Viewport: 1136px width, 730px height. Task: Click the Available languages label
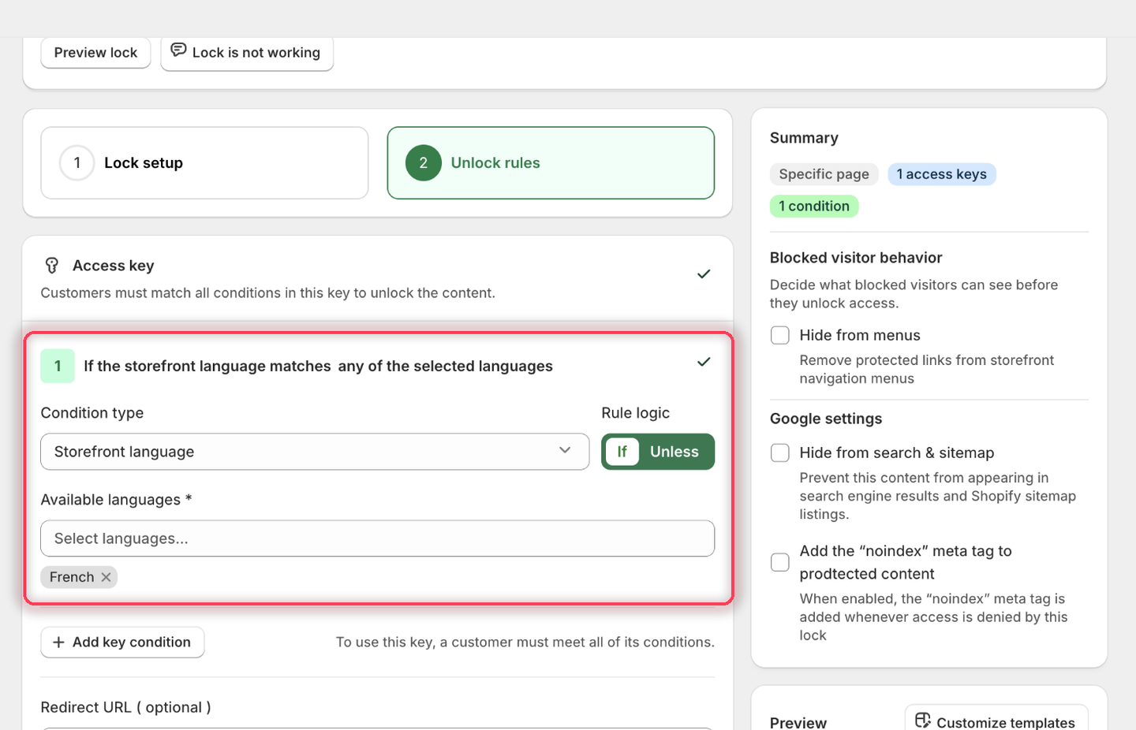[116, 500]
